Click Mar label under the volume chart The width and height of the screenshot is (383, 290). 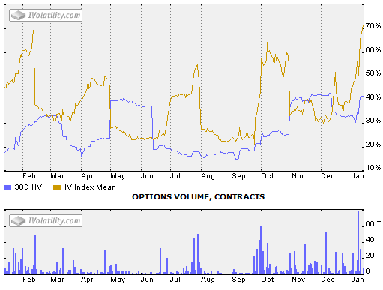pos(57,280)
